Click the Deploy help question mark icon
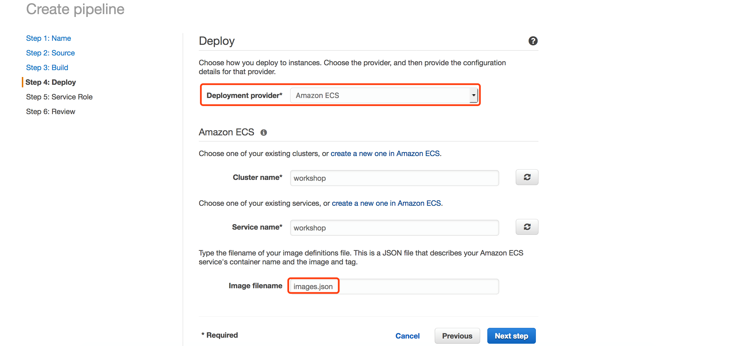 (x=533, y=41)
